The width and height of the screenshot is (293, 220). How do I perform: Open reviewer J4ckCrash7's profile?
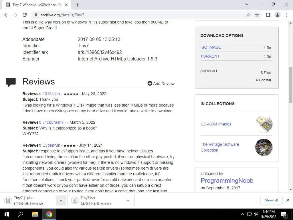coord(53,122)
